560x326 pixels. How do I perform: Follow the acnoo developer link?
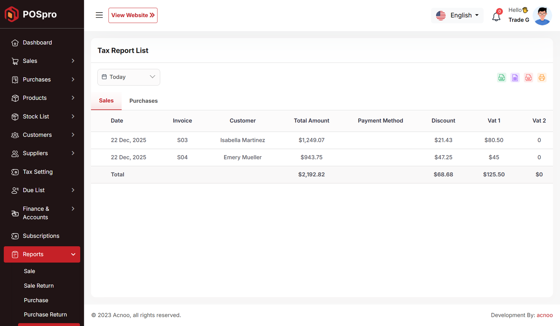tap(545, 315)
